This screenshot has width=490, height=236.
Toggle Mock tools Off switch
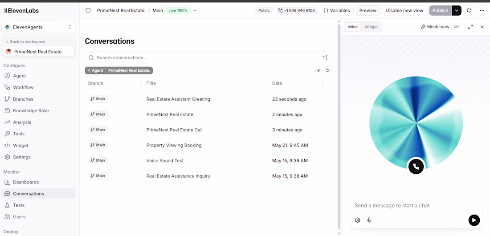pyautogui.click(x=456, y=27)
